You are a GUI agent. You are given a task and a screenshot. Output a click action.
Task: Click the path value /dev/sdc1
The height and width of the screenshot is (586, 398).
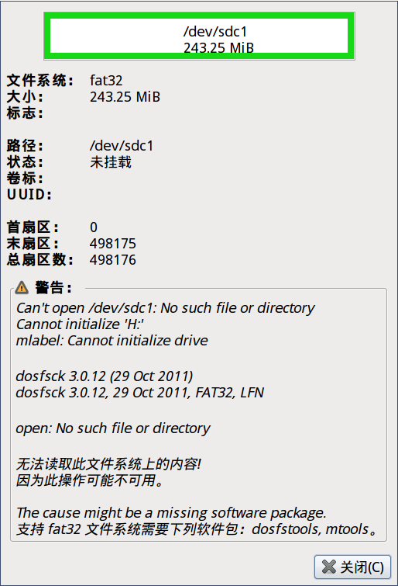point(122,146)
